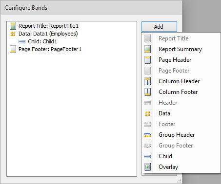
Task: Choose Overlay from the Add menu
Action: [181, 167]
